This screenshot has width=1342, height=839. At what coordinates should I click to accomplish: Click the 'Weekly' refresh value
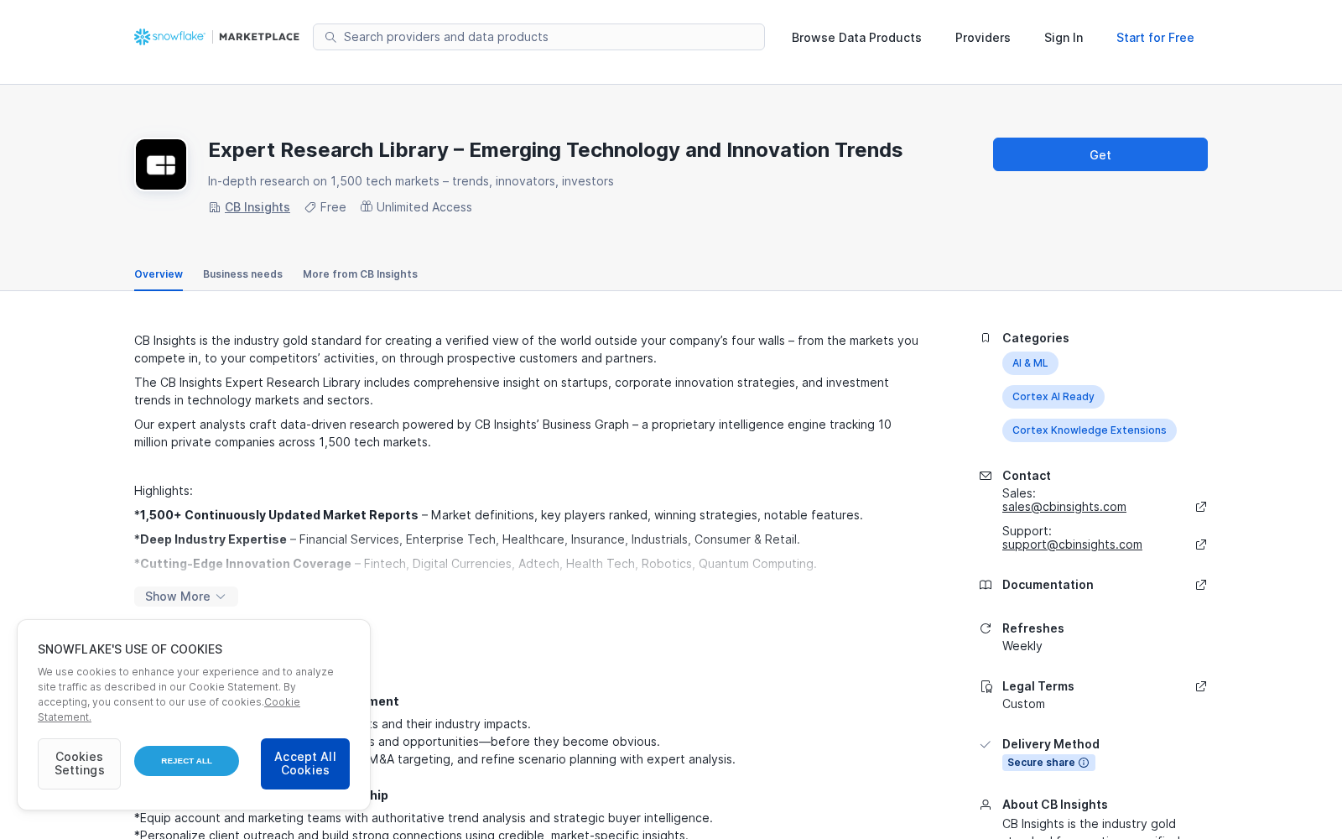(x=1022, y=646)
